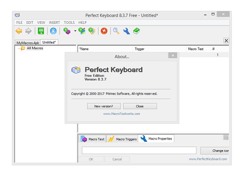
Task: Delete using the red X toolbar icon
Action: [104, 31]
